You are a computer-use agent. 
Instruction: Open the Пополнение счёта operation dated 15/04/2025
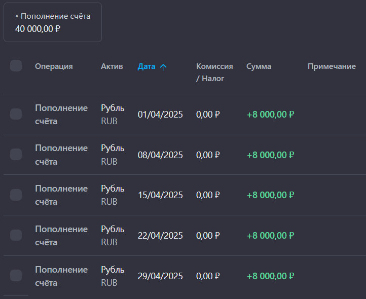[61, 195]
